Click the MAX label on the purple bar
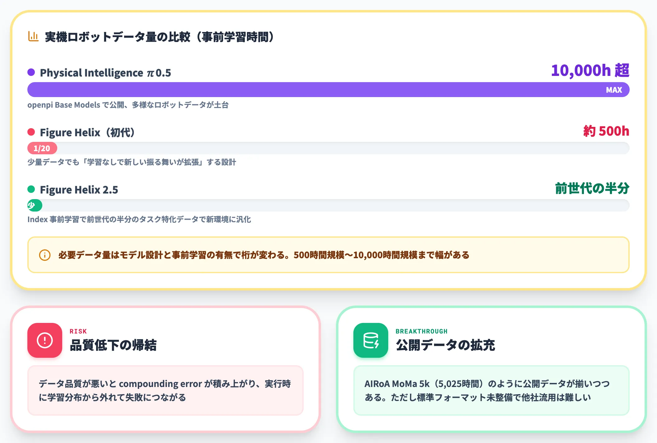Viewport: 657px width, 443px height. tap(614, 90)
